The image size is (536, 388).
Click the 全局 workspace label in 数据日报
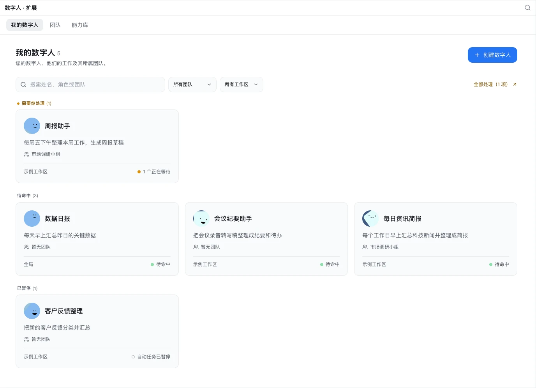[28, 265]
